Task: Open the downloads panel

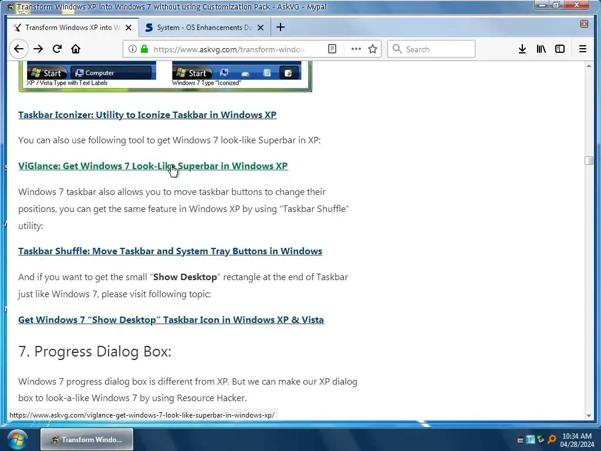Action: (x=522, y=49)
